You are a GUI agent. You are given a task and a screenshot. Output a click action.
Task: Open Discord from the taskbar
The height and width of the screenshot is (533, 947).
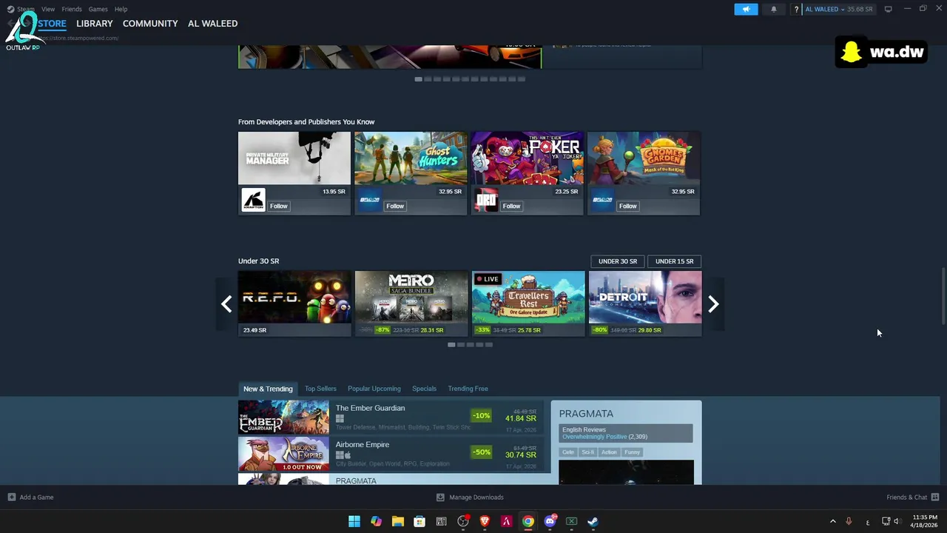pyautogui.click(x=550, y=521)
